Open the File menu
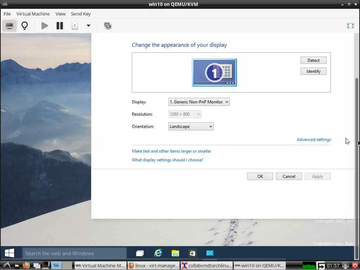 point(7,14)
